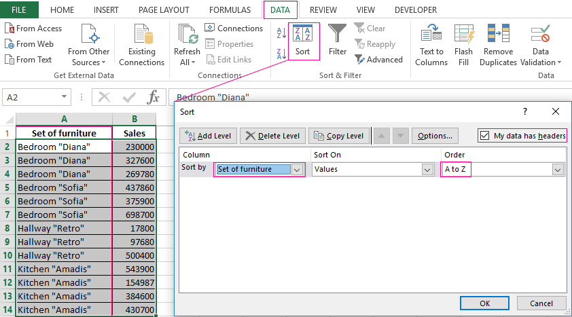Screen dimensions: 572x317
Task: Click the Sort icon in ribbon
Action: (303, 35)
